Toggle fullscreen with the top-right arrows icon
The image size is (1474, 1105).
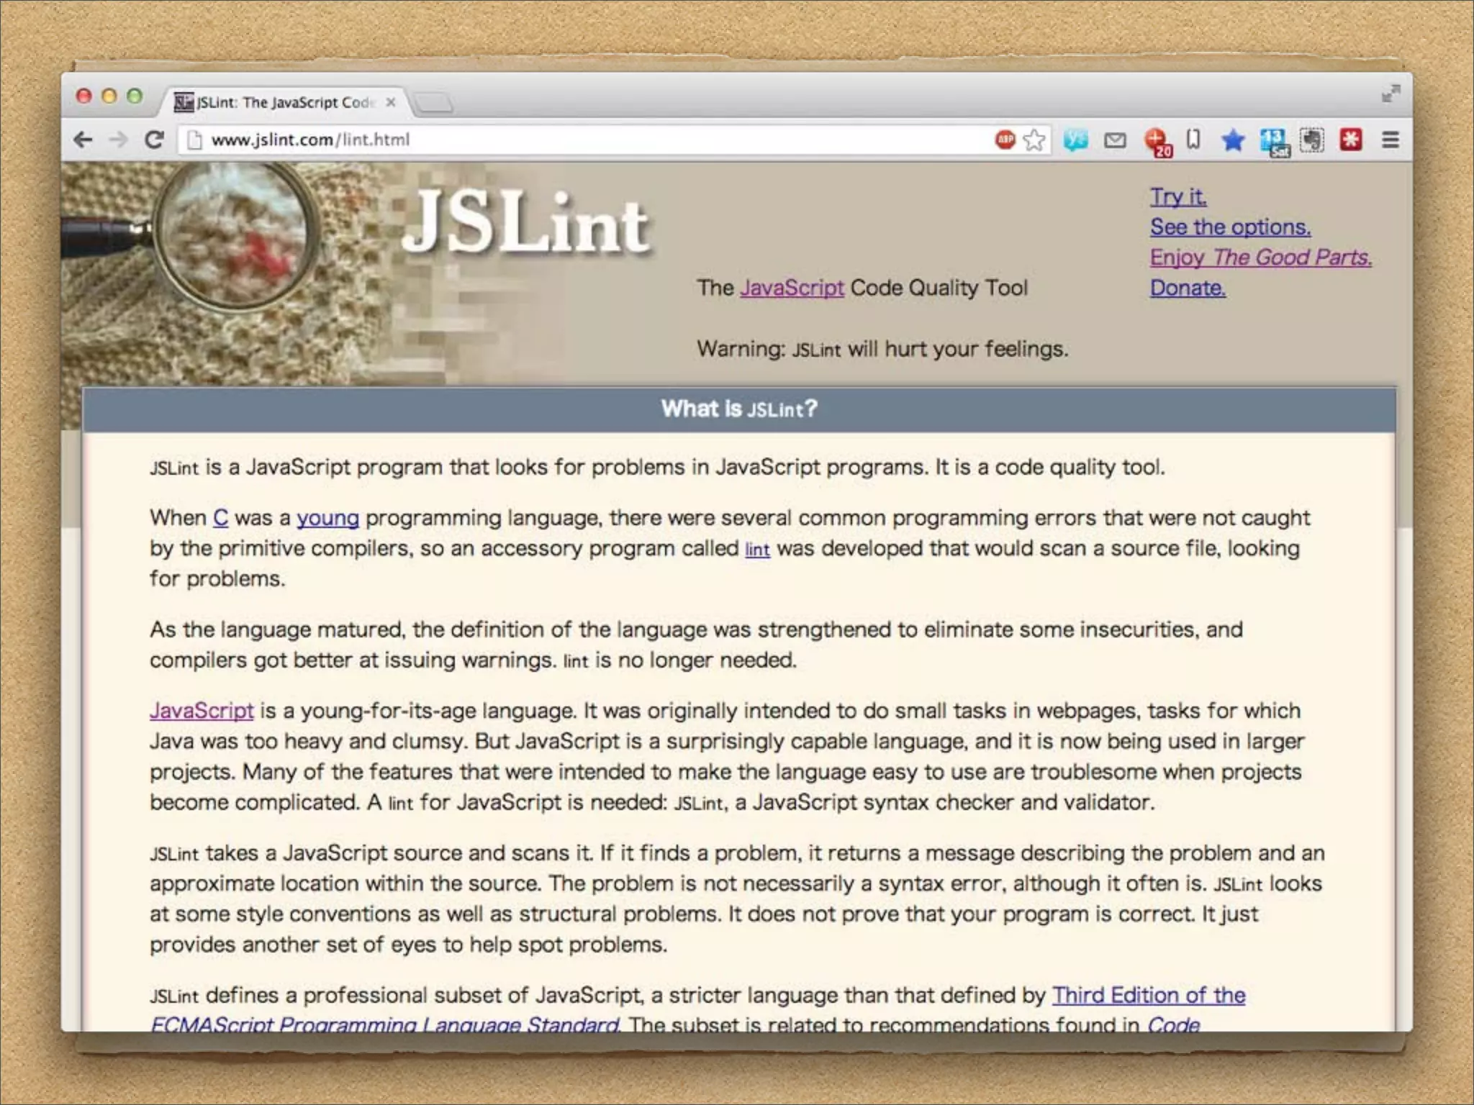click(x=1391, y=94)
